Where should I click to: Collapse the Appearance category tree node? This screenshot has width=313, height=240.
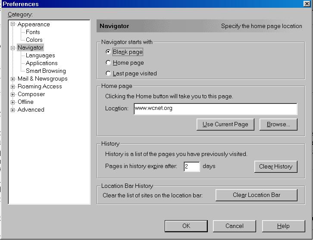(x=13, y=25)
